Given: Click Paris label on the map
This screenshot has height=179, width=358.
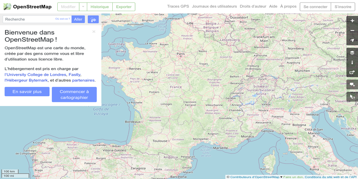Looking at the screenshot, I should pos(181,54).
